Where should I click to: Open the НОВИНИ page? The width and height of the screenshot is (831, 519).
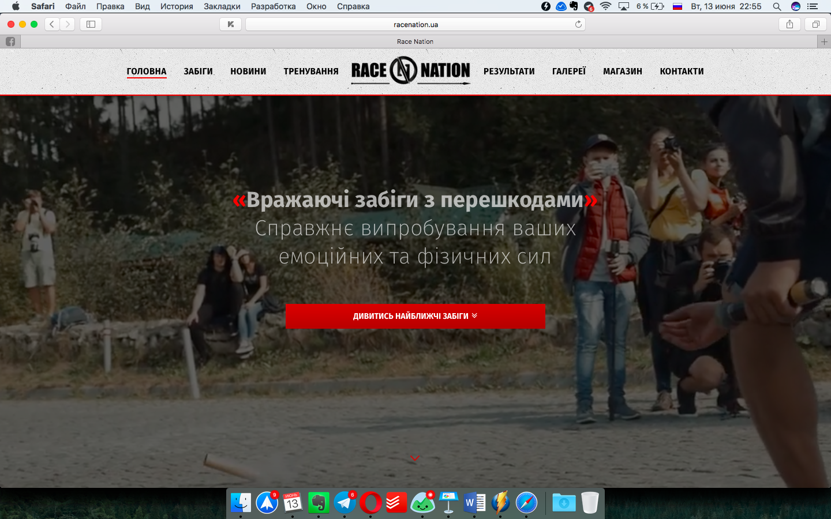tap(248, 72)
